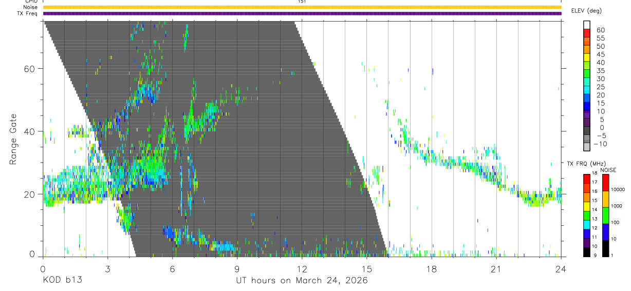The image size is (631, 291).
Task: Select the elevation scale value "45"
Action: 601,55
